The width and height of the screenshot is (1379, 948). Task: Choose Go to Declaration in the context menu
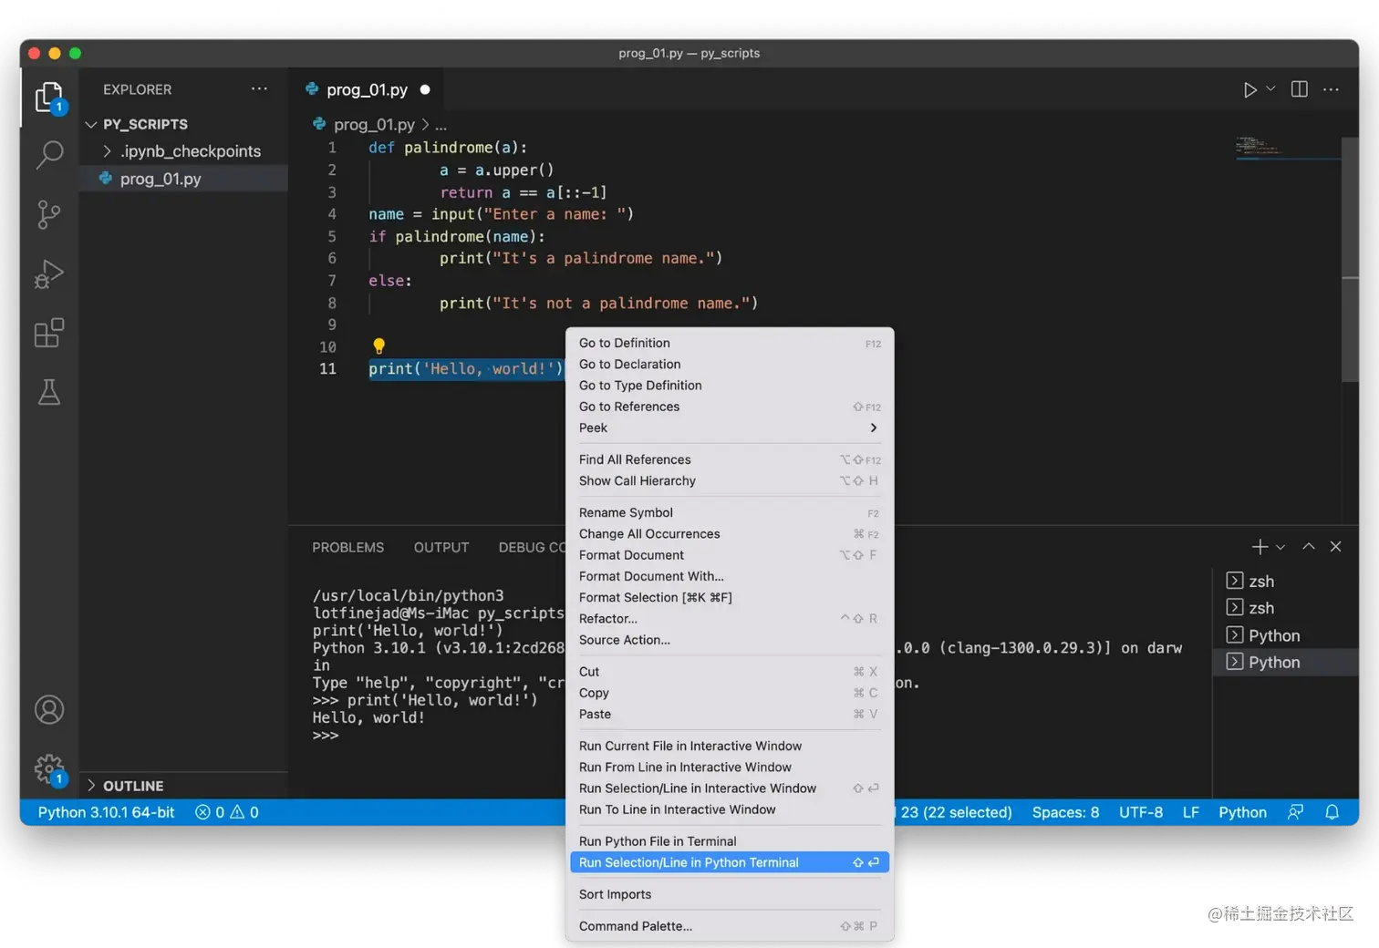730,364
